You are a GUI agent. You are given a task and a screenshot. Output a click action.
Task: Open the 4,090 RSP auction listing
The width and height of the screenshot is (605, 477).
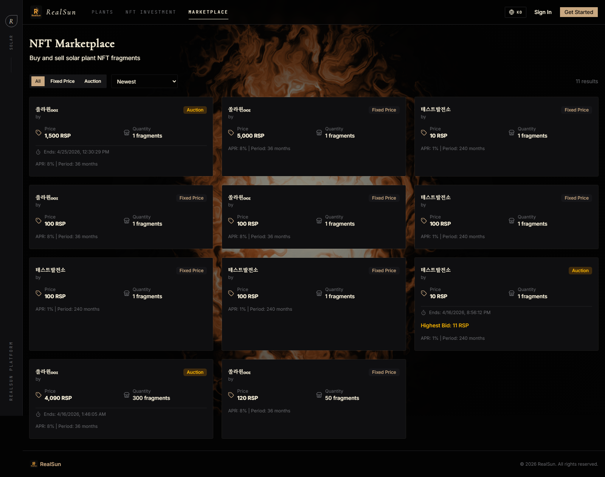point(121,399)
